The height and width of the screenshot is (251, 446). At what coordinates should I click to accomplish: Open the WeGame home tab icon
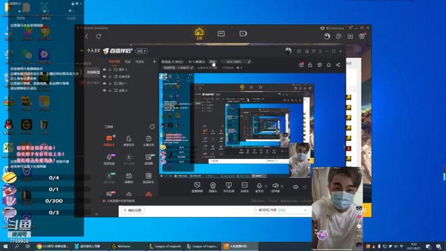coord(199,33)
